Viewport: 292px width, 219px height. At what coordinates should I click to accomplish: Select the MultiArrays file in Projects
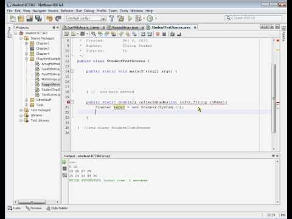tap(50, 79)
